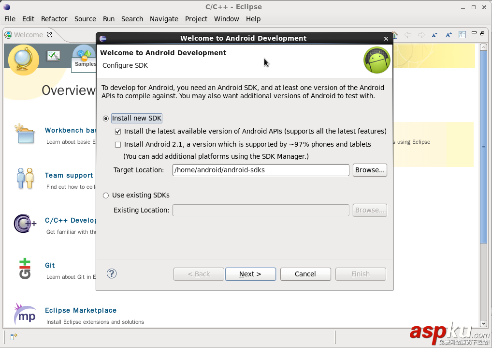This screenshot has width=492, height=348.
Task: Click the Navigate back arrow in Welcome toolbar
Action: pos(407,34)
